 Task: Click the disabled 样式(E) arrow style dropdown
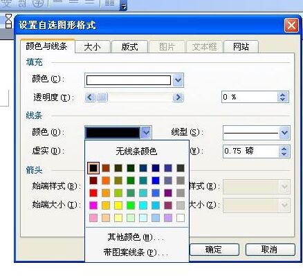coord(257,187)
